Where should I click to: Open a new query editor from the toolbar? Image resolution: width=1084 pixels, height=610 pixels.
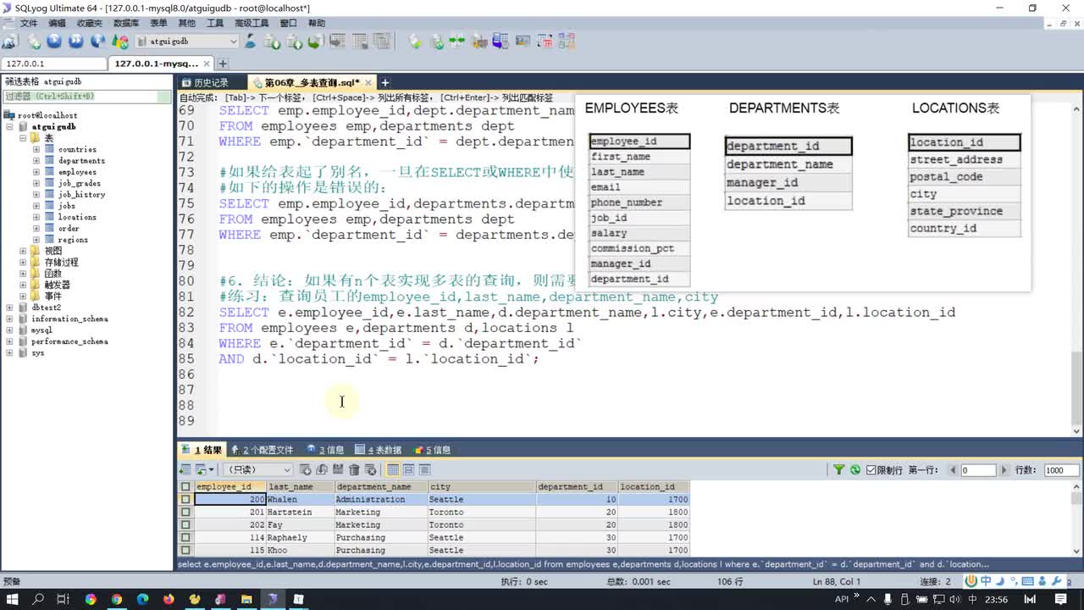click(x=35, y=41)
